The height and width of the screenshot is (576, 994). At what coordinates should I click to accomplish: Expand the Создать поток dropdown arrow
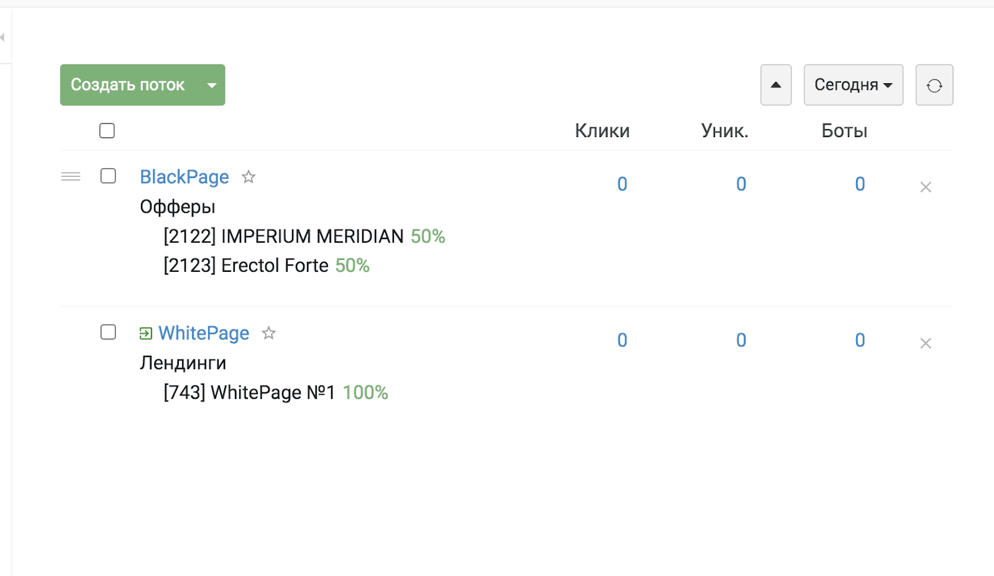pyautogui.click(x=212, y=85)
